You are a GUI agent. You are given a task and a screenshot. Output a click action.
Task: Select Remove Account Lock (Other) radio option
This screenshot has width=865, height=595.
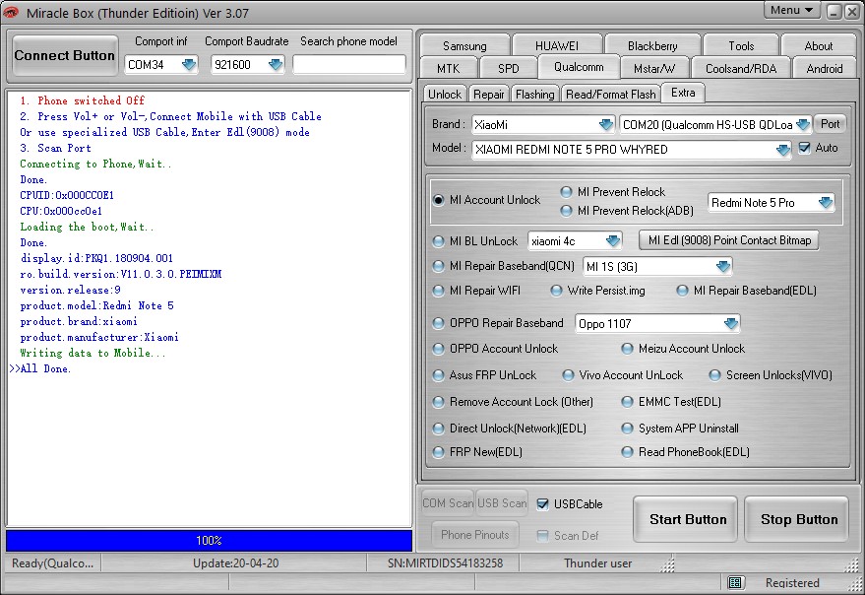(x=439, y=402)
